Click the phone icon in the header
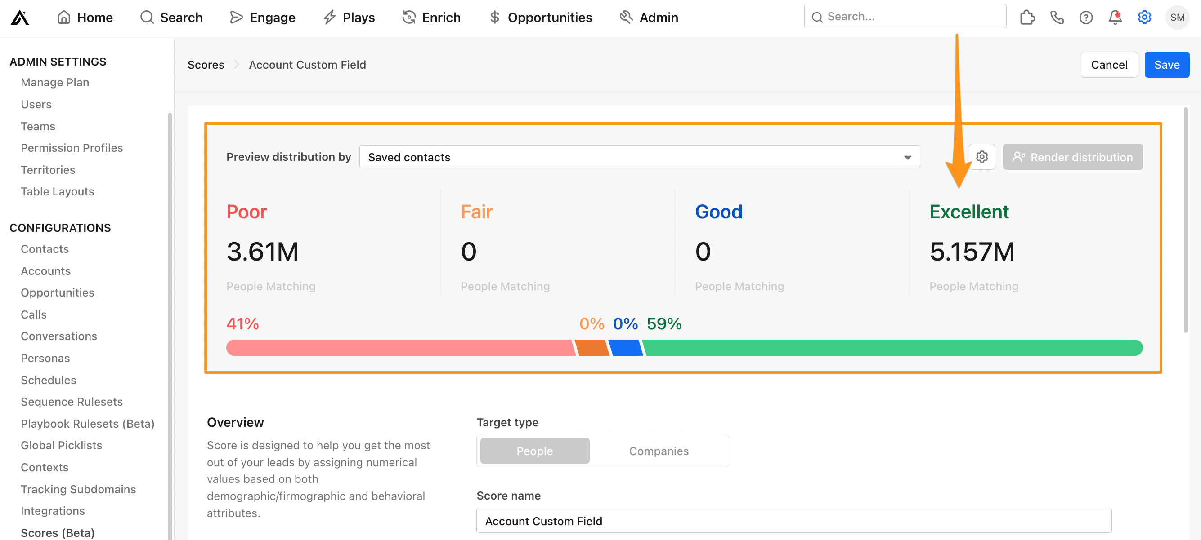Viewport: 1201px width, 540px height. [x=1057, y=17]
